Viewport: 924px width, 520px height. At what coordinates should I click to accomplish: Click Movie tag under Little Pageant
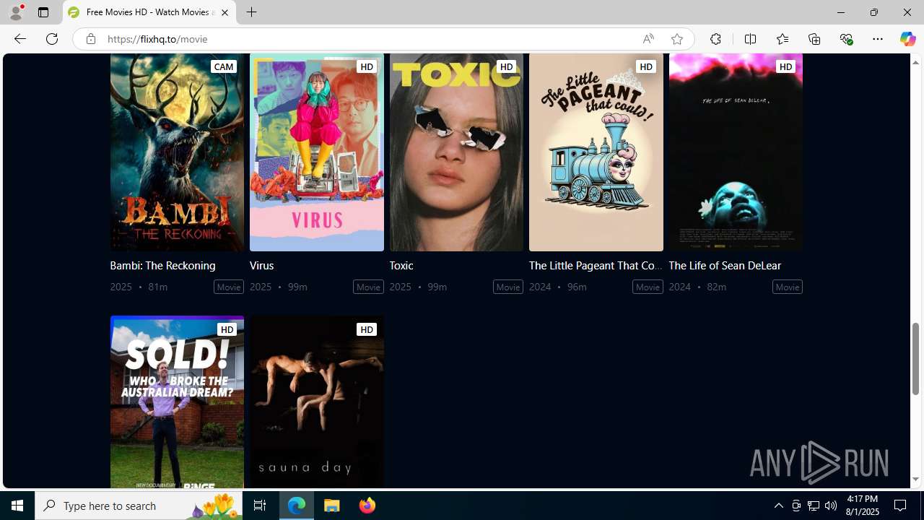[x=648, y=287]
